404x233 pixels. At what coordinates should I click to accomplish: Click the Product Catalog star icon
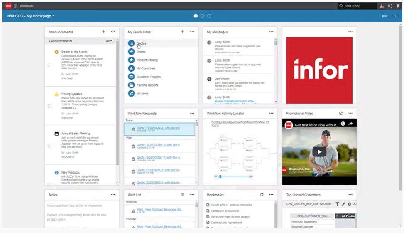131,60
